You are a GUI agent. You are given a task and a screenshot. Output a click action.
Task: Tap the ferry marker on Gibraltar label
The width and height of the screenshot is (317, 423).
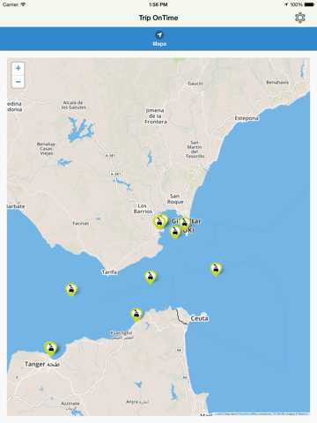[x=185, y=224]
